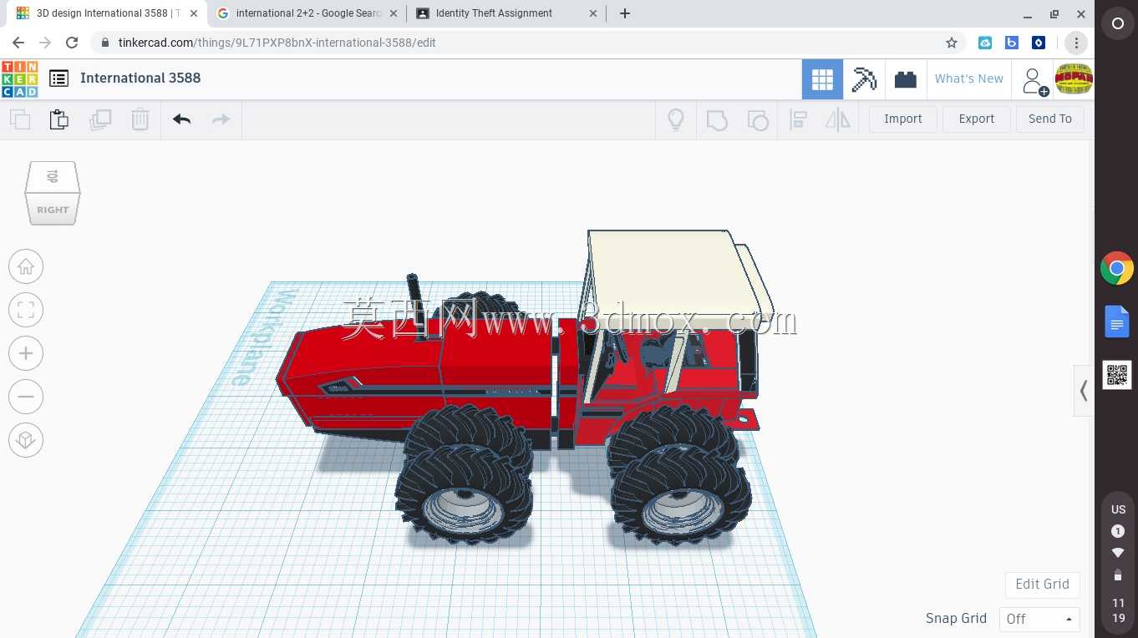The height and width of the screenshot is (638, 1138).
Task: Open the Bricks mode
Action: tap(906, 79)
